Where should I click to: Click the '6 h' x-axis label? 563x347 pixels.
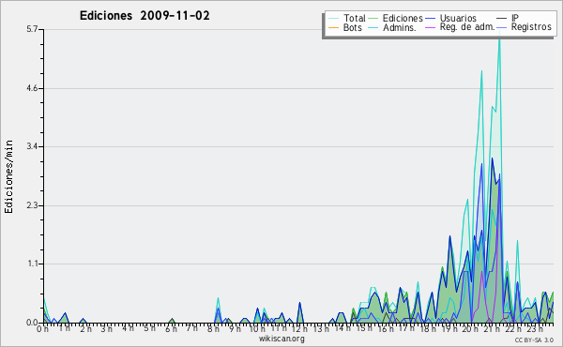click(171, 329)
